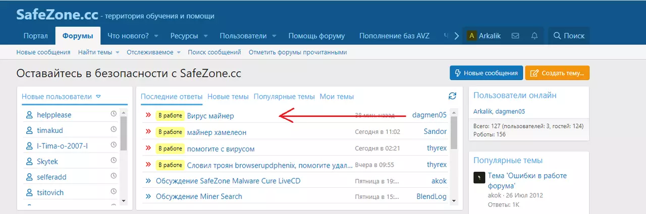Open the inbox envelope icon

[x=515, y=36]
